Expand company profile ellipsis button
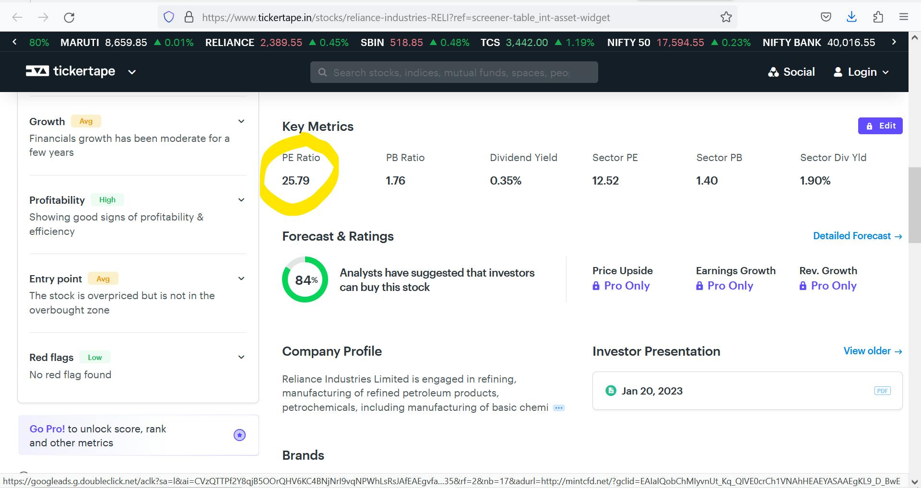 point(559,408)
